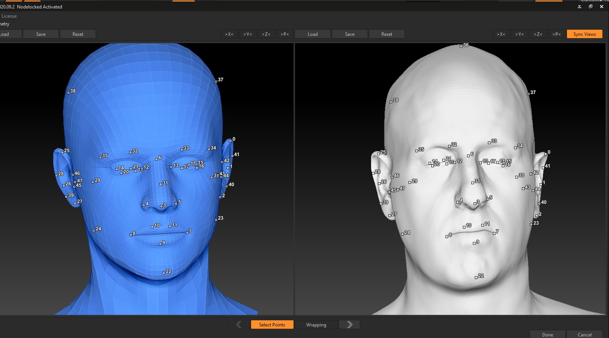Minimize the plugin window
609x338 pixels.
(x=579, y=7)
